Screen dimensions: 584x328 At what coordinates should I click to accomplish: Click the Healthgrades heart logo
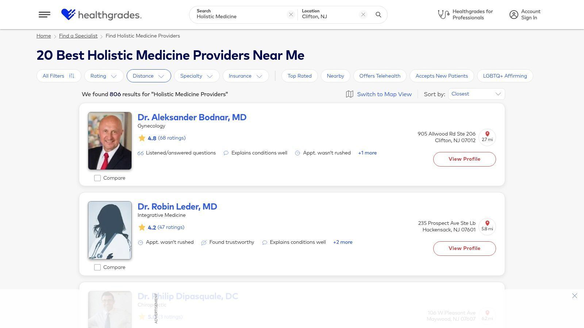click(x=68, y=15)
